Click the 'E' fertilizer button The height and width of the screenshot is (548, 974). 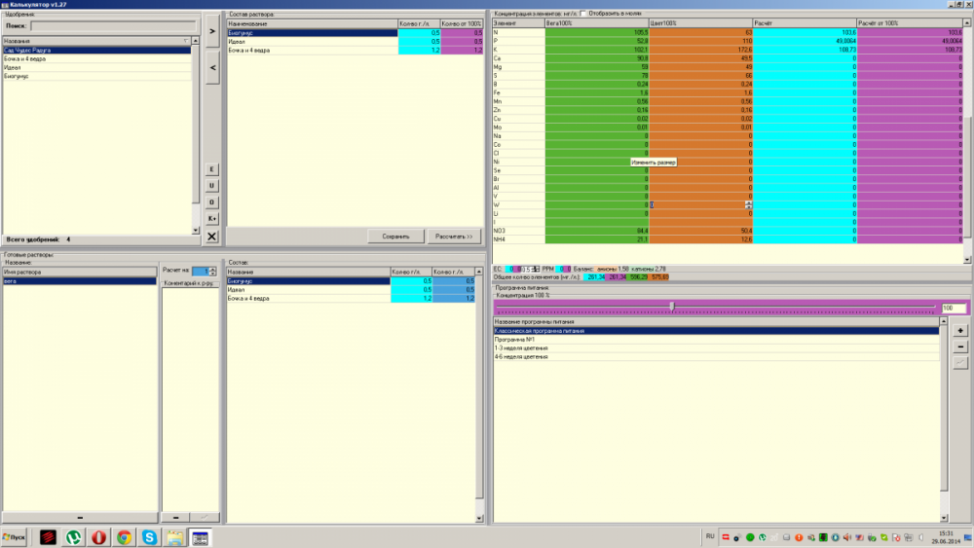(211, 169)
